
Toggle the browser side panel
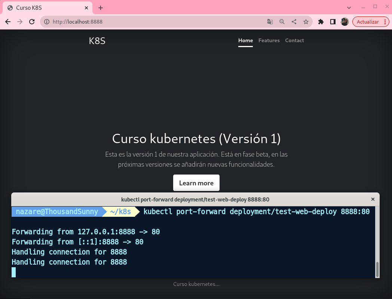point(333,22)
